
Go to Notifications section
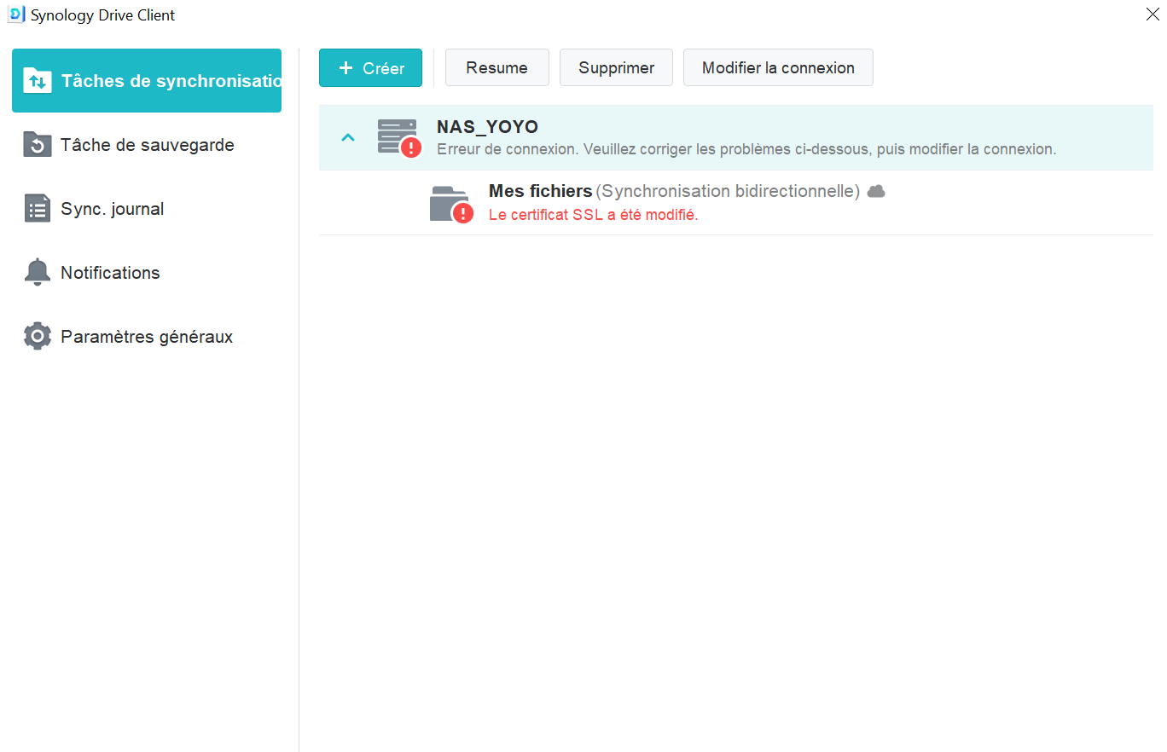pos(147,273)
